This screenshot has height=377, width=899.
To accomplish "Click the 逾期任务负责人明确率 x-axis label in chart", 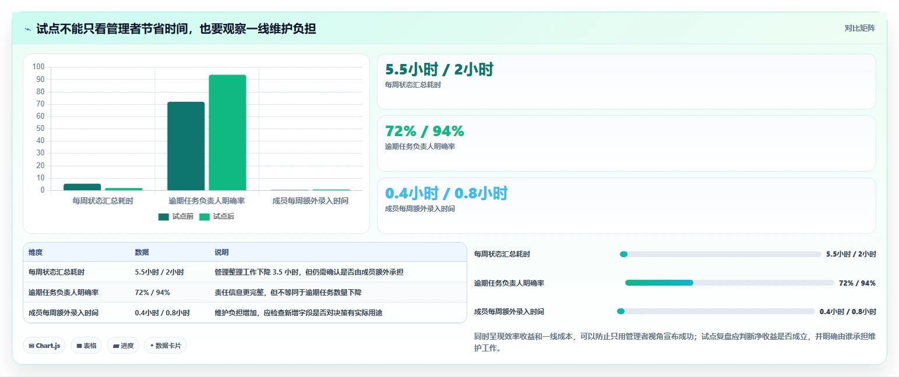I will point(206,201).
